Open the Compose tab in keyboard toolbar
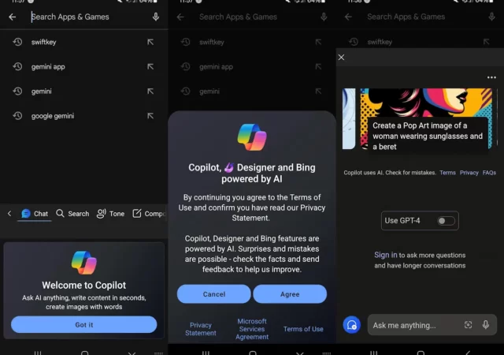Image resolution: width=504 pixels, height=355 pixels. (149, 214)
